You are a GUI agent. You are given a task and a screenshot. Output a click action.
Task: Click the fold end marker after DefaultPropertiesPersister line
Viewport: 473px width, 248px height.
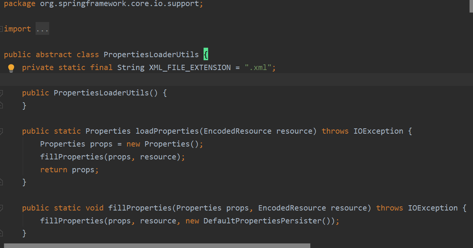[1, 233]
